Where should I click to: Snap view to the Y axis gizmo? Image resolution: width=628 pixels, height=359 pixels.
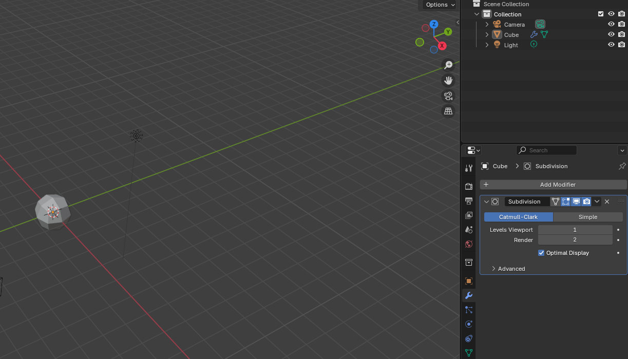[448, 32]
